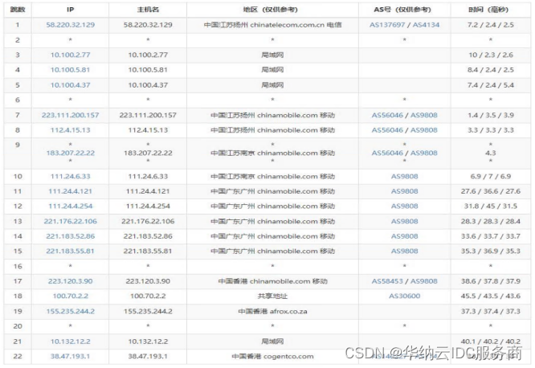Open the 58.220.32.129 IP link

pyautogui.click(x=71, y=25)
